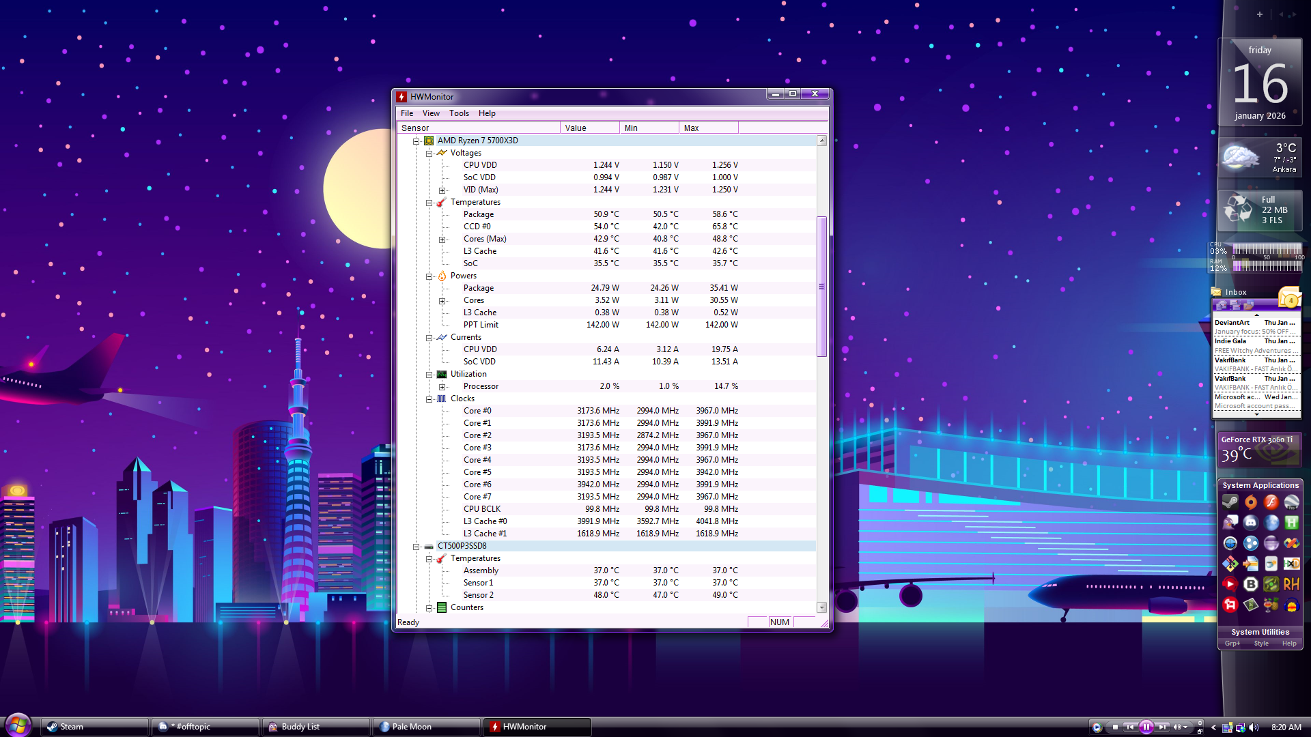Viewport: 1311px width, 737px height.
Task: Launch Steam from the System Applications dock
Action: (1230, 502)
